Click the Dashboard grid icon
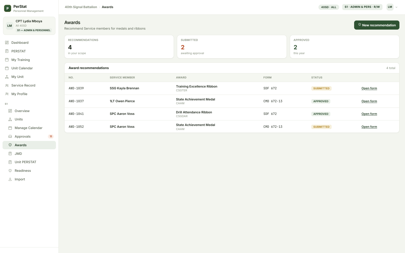405x253 pixels. (x=7, y=43)
